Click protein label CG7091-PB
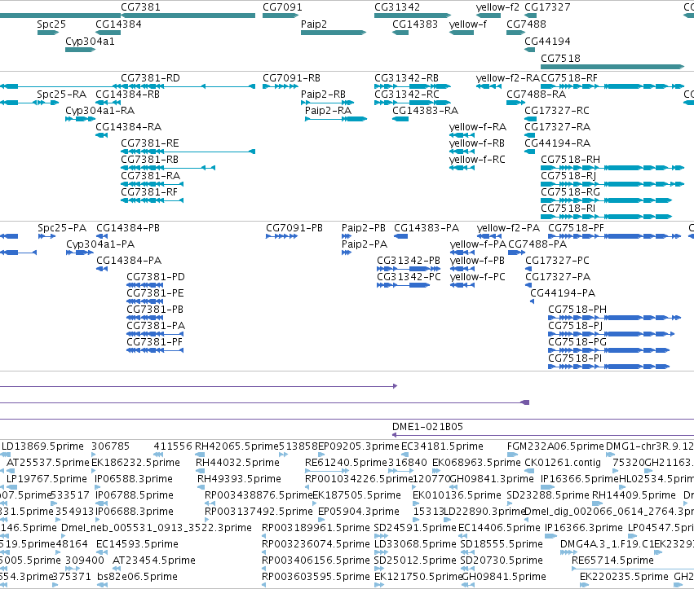The width and height of the screenshot is (694, 589). pyautogui.click(x=294, y=228)
